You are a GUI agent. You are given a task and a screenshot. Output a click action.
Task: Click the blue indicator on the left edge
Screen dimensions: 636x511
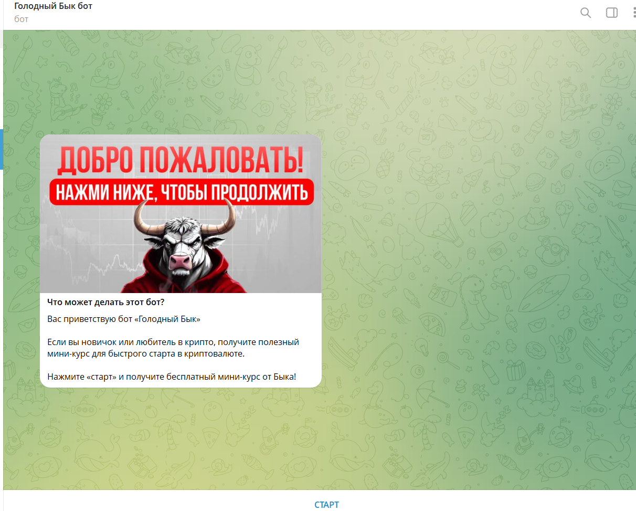(1, 149)
